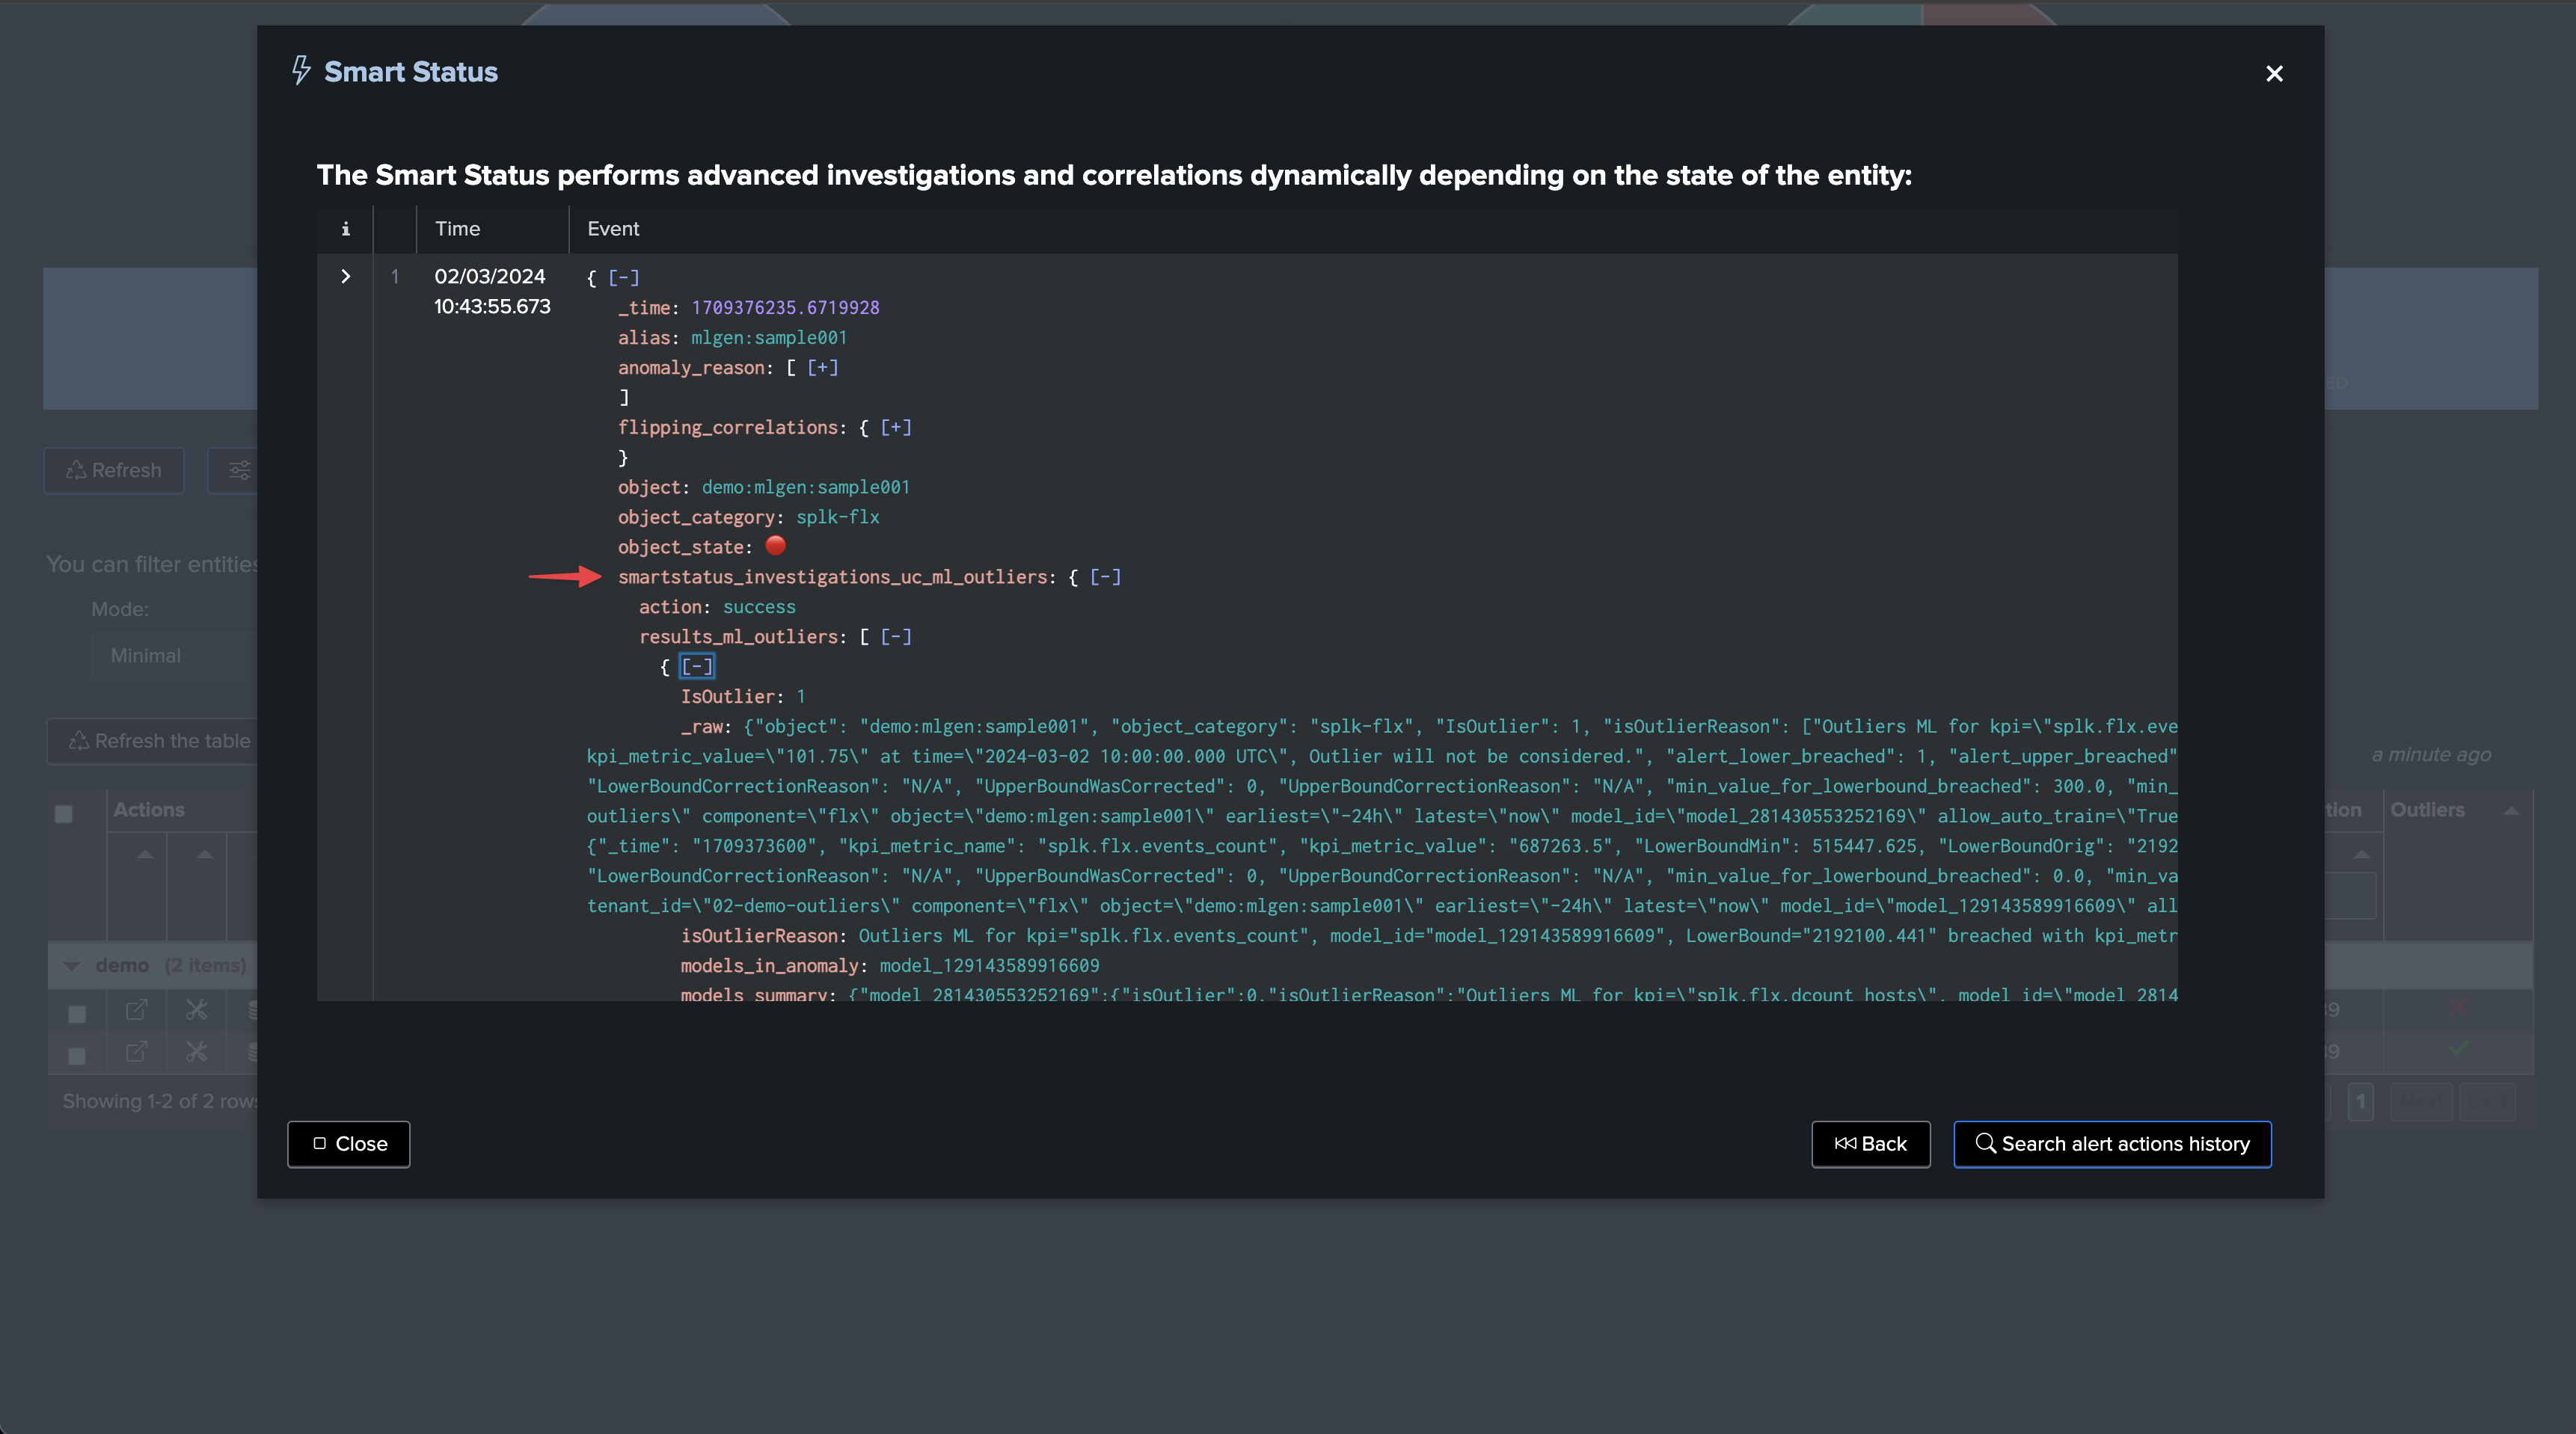2576x1434 pixels.
Task: Collapse the first results_ml_outliers item
Action: [x=697, y=667]
